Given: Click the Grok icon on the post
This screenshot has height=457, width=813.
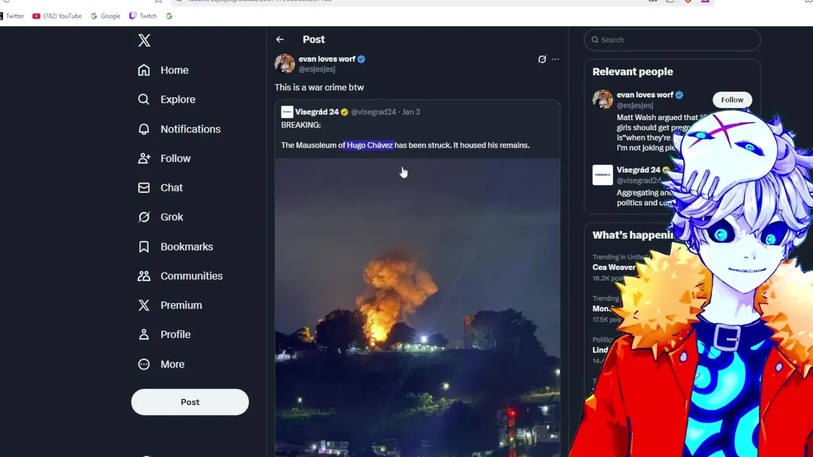Looking at the screenshot, I should coord(542,59).
